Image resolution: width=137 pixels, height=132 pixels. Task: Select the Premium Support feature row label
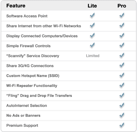pyautogui.click(x=22, y=125)
